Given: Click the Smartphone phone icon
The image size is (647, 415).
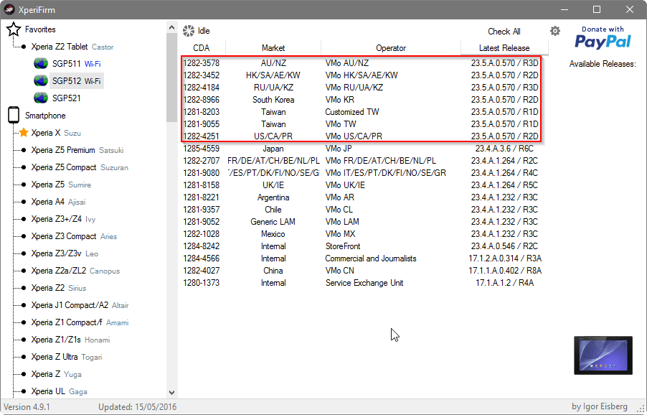Looking at the screenshot, I should 14,115.
